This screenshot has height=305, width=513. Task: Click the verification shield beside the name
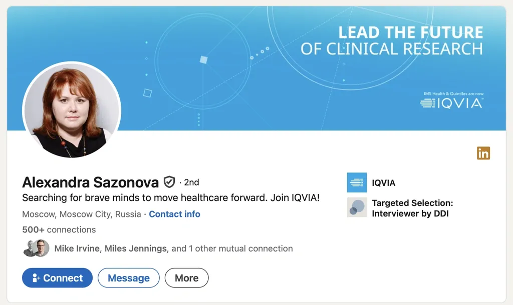click(169, 182)
